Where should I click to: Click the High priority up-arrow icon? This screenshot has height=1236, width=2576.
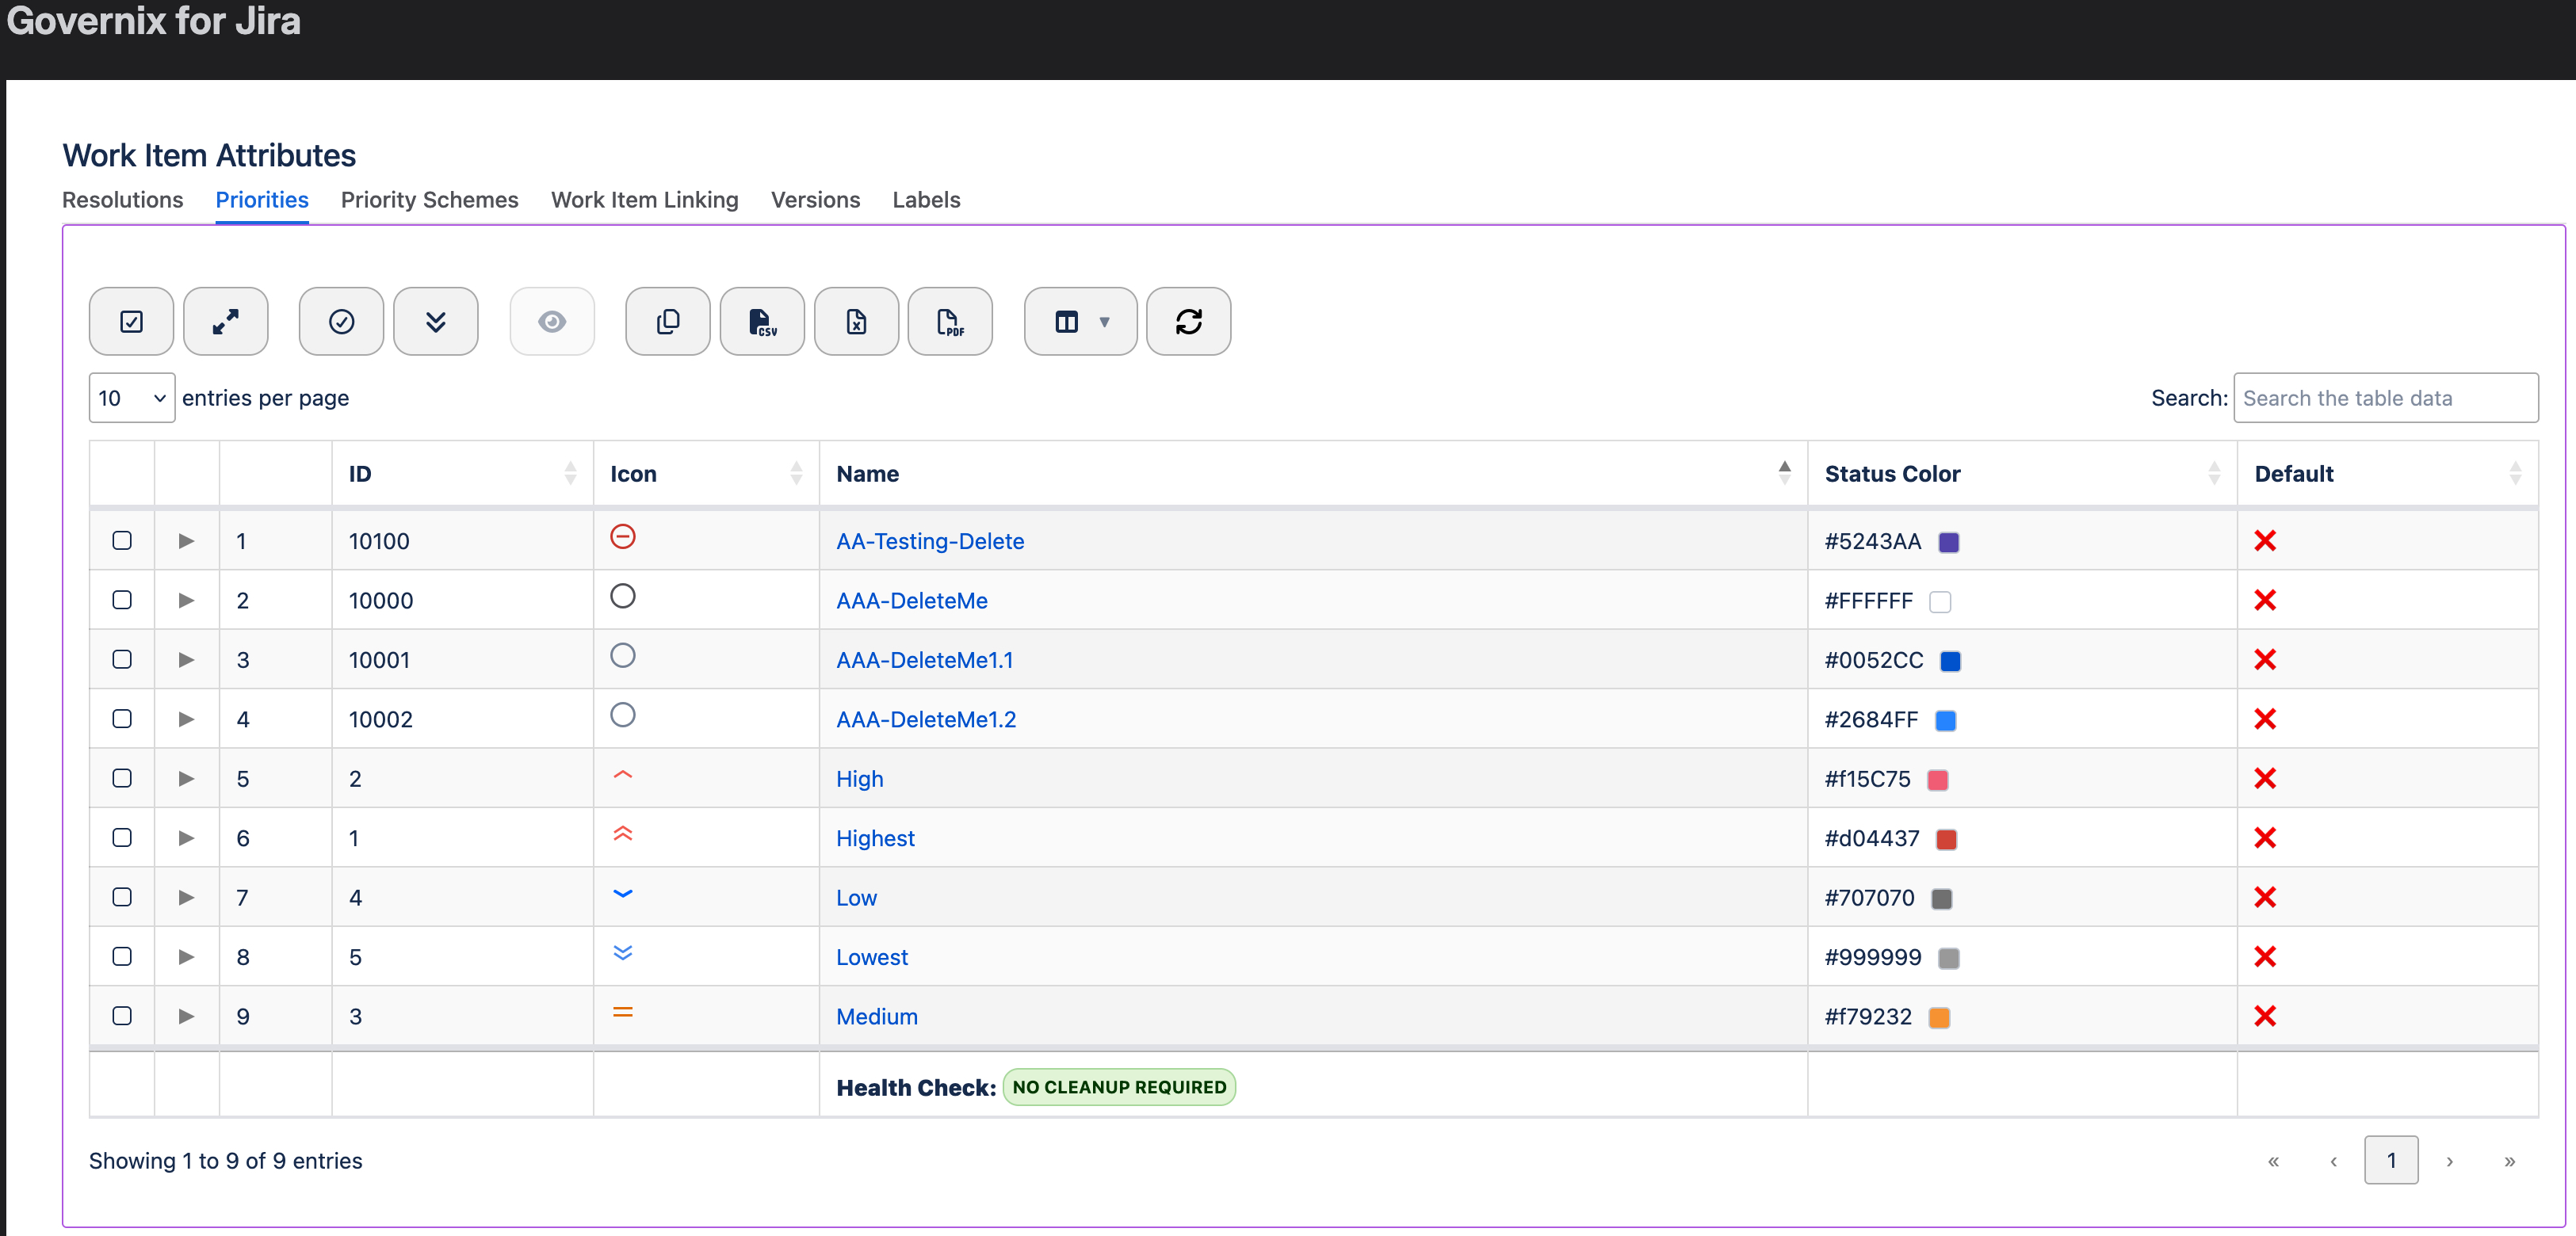point(623,775)
